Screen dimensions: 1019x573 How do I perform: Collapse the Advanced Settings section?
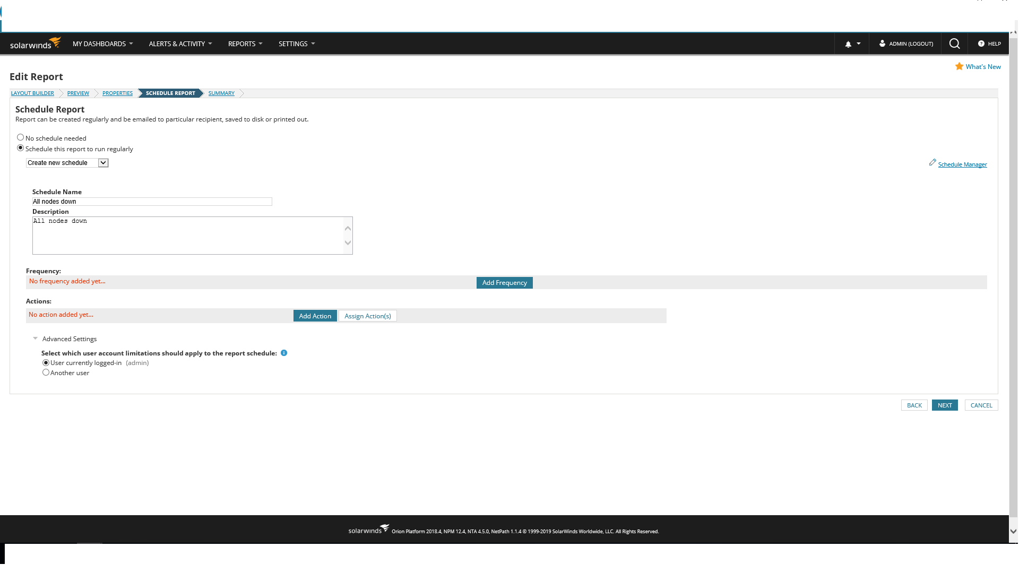36,338
